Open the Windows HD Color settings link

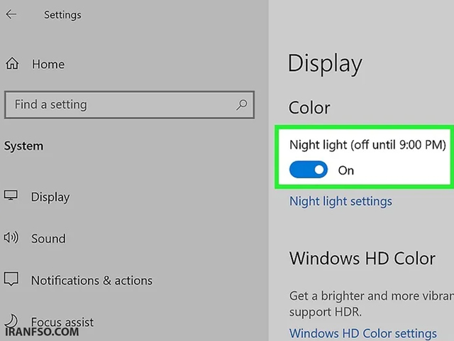click(x=363, y=333)
